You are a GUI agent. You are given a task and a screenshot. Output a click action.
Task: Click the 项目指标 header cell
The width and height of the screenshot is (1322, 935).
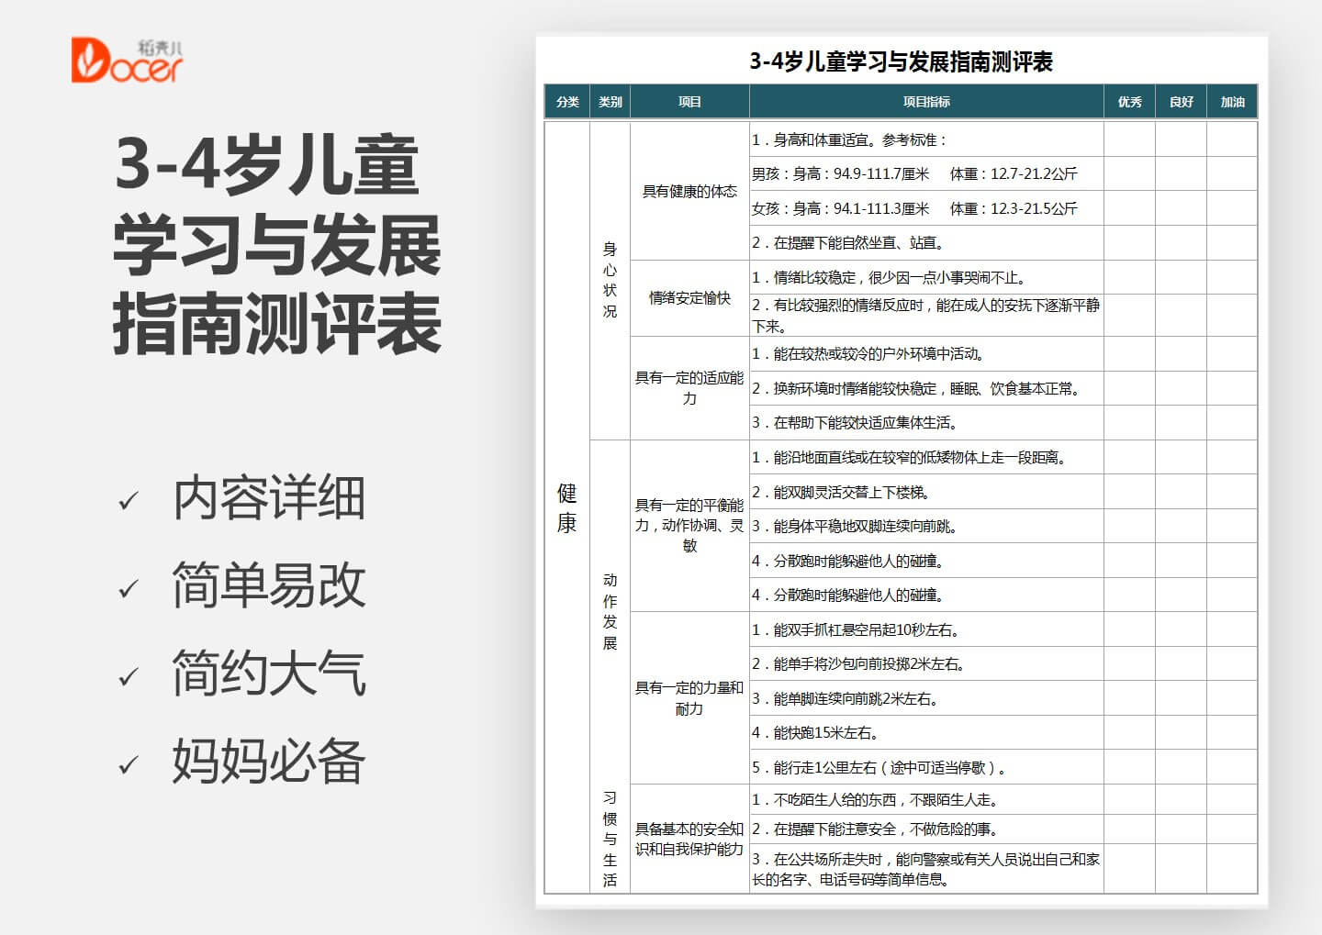coord(927,102)
